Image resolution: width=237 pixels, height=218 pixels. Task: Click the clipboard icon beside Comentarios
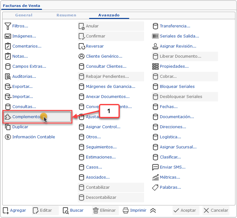(x=8, y=46)
